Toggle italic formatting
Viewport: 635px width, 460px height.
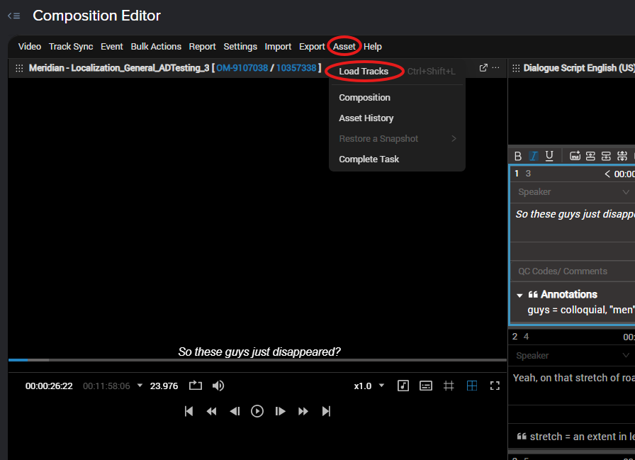tap(534, 156)
